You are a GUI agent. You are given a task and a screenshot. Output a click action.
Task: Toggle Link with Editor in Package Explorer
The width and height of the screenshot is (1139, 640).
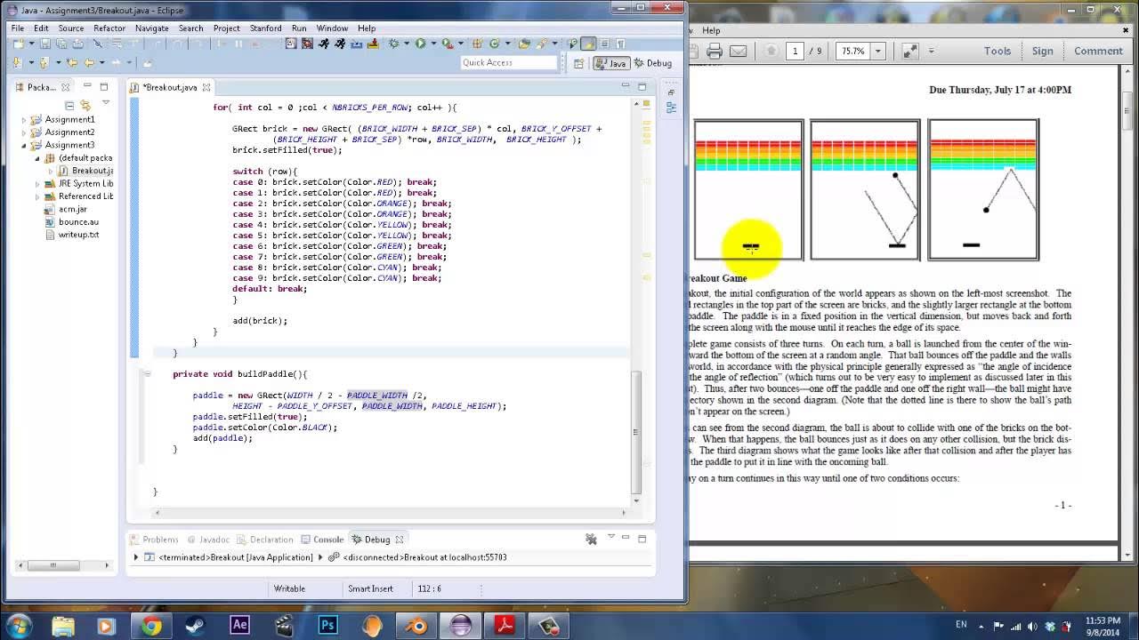[85, 105]
